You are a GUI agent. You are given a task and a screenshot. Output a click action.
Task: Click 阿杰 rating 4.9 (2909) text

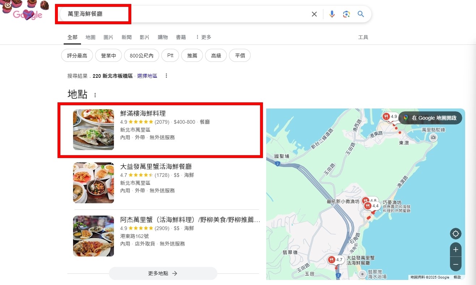pos(145,228)
